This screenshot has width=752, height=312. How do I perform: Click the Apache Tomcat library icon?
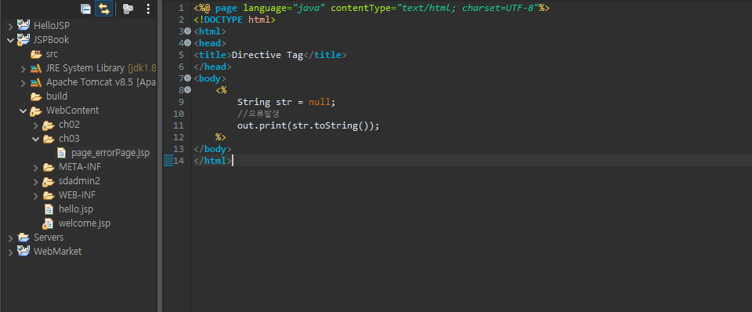click(36, 82)
